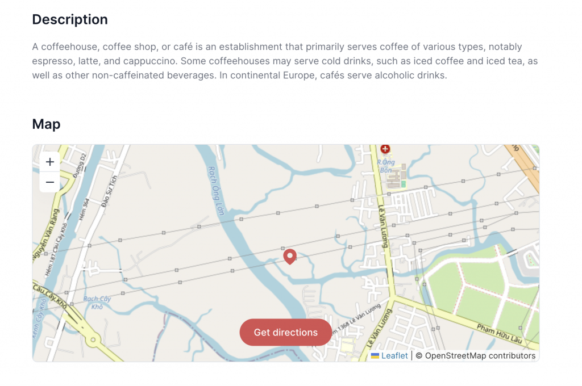Open the Leaflet link

(x=394, y=356)
